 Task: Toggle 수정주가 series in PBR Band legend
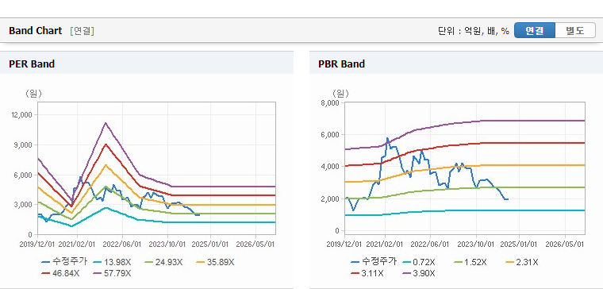tap(374, 262)
